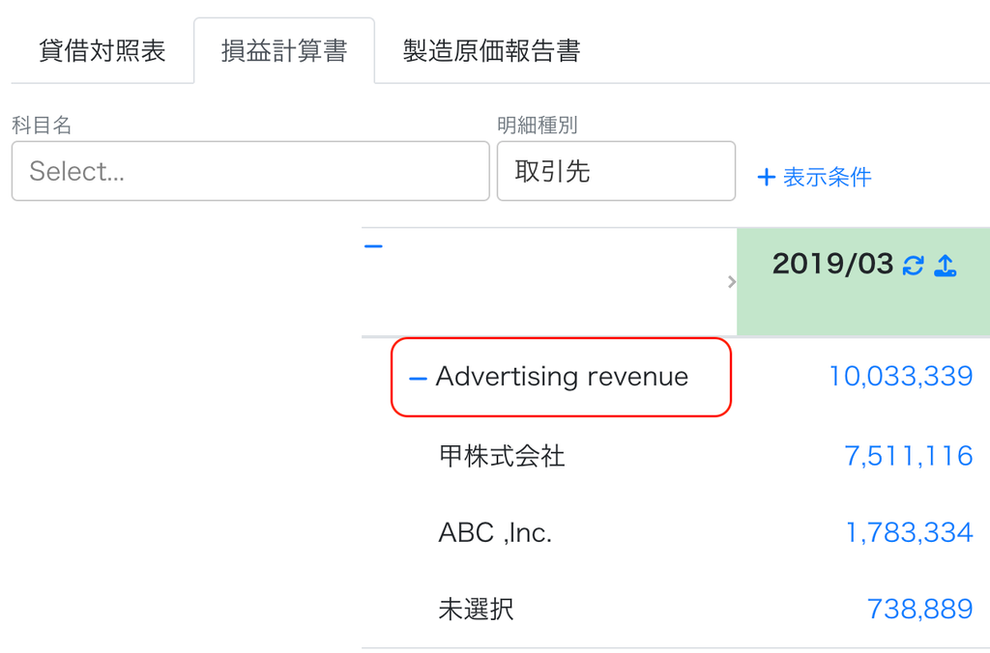Click the 738,889 amount for 未選択

(920, 610)
